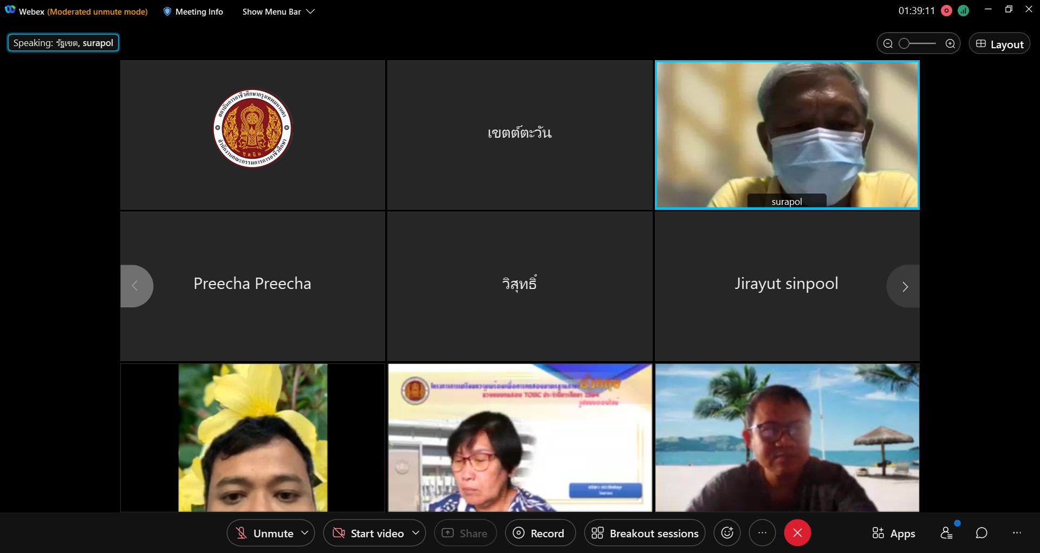Expand the video options arrow beside Start video
This screenshot has width=1040, height=553.
pyautogui.click(x=415, y=533)
